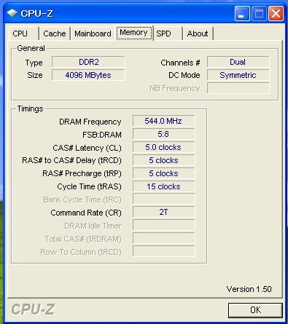The height and width of the screenshot is (324, 288).
Task: Click the Memory tab
Action: (133, 33)
